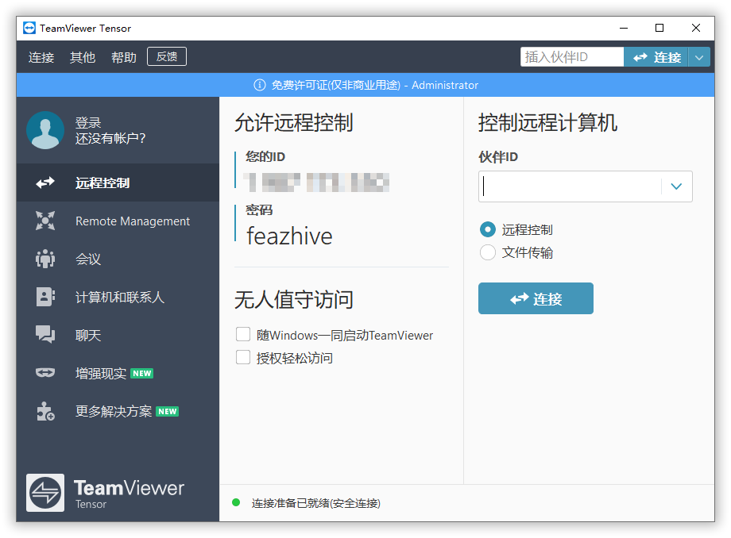731x538 pixels.
Task: Click the 还没有帐户? link
Action: pos(110,138)
